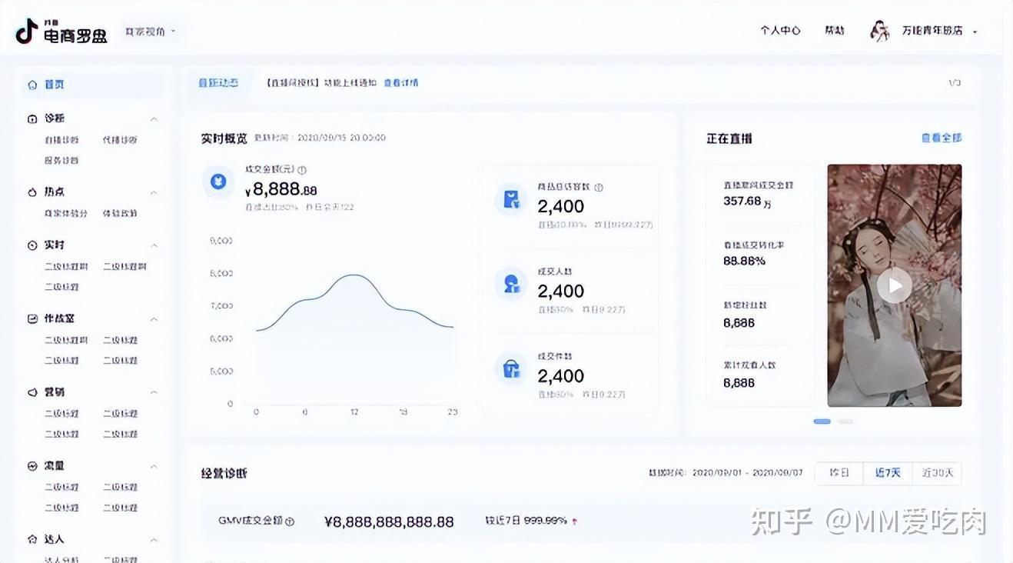This screenshot has width=1013, height=563.
Task: Open 商家体验分 under 热点
Action: (66, 213)
